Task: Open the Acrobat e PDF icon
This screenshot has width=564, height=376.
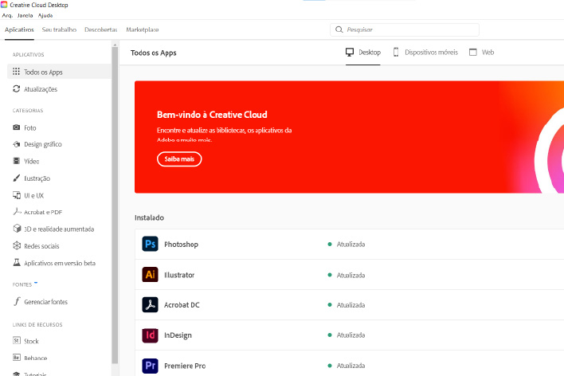Action: [17, 212]
